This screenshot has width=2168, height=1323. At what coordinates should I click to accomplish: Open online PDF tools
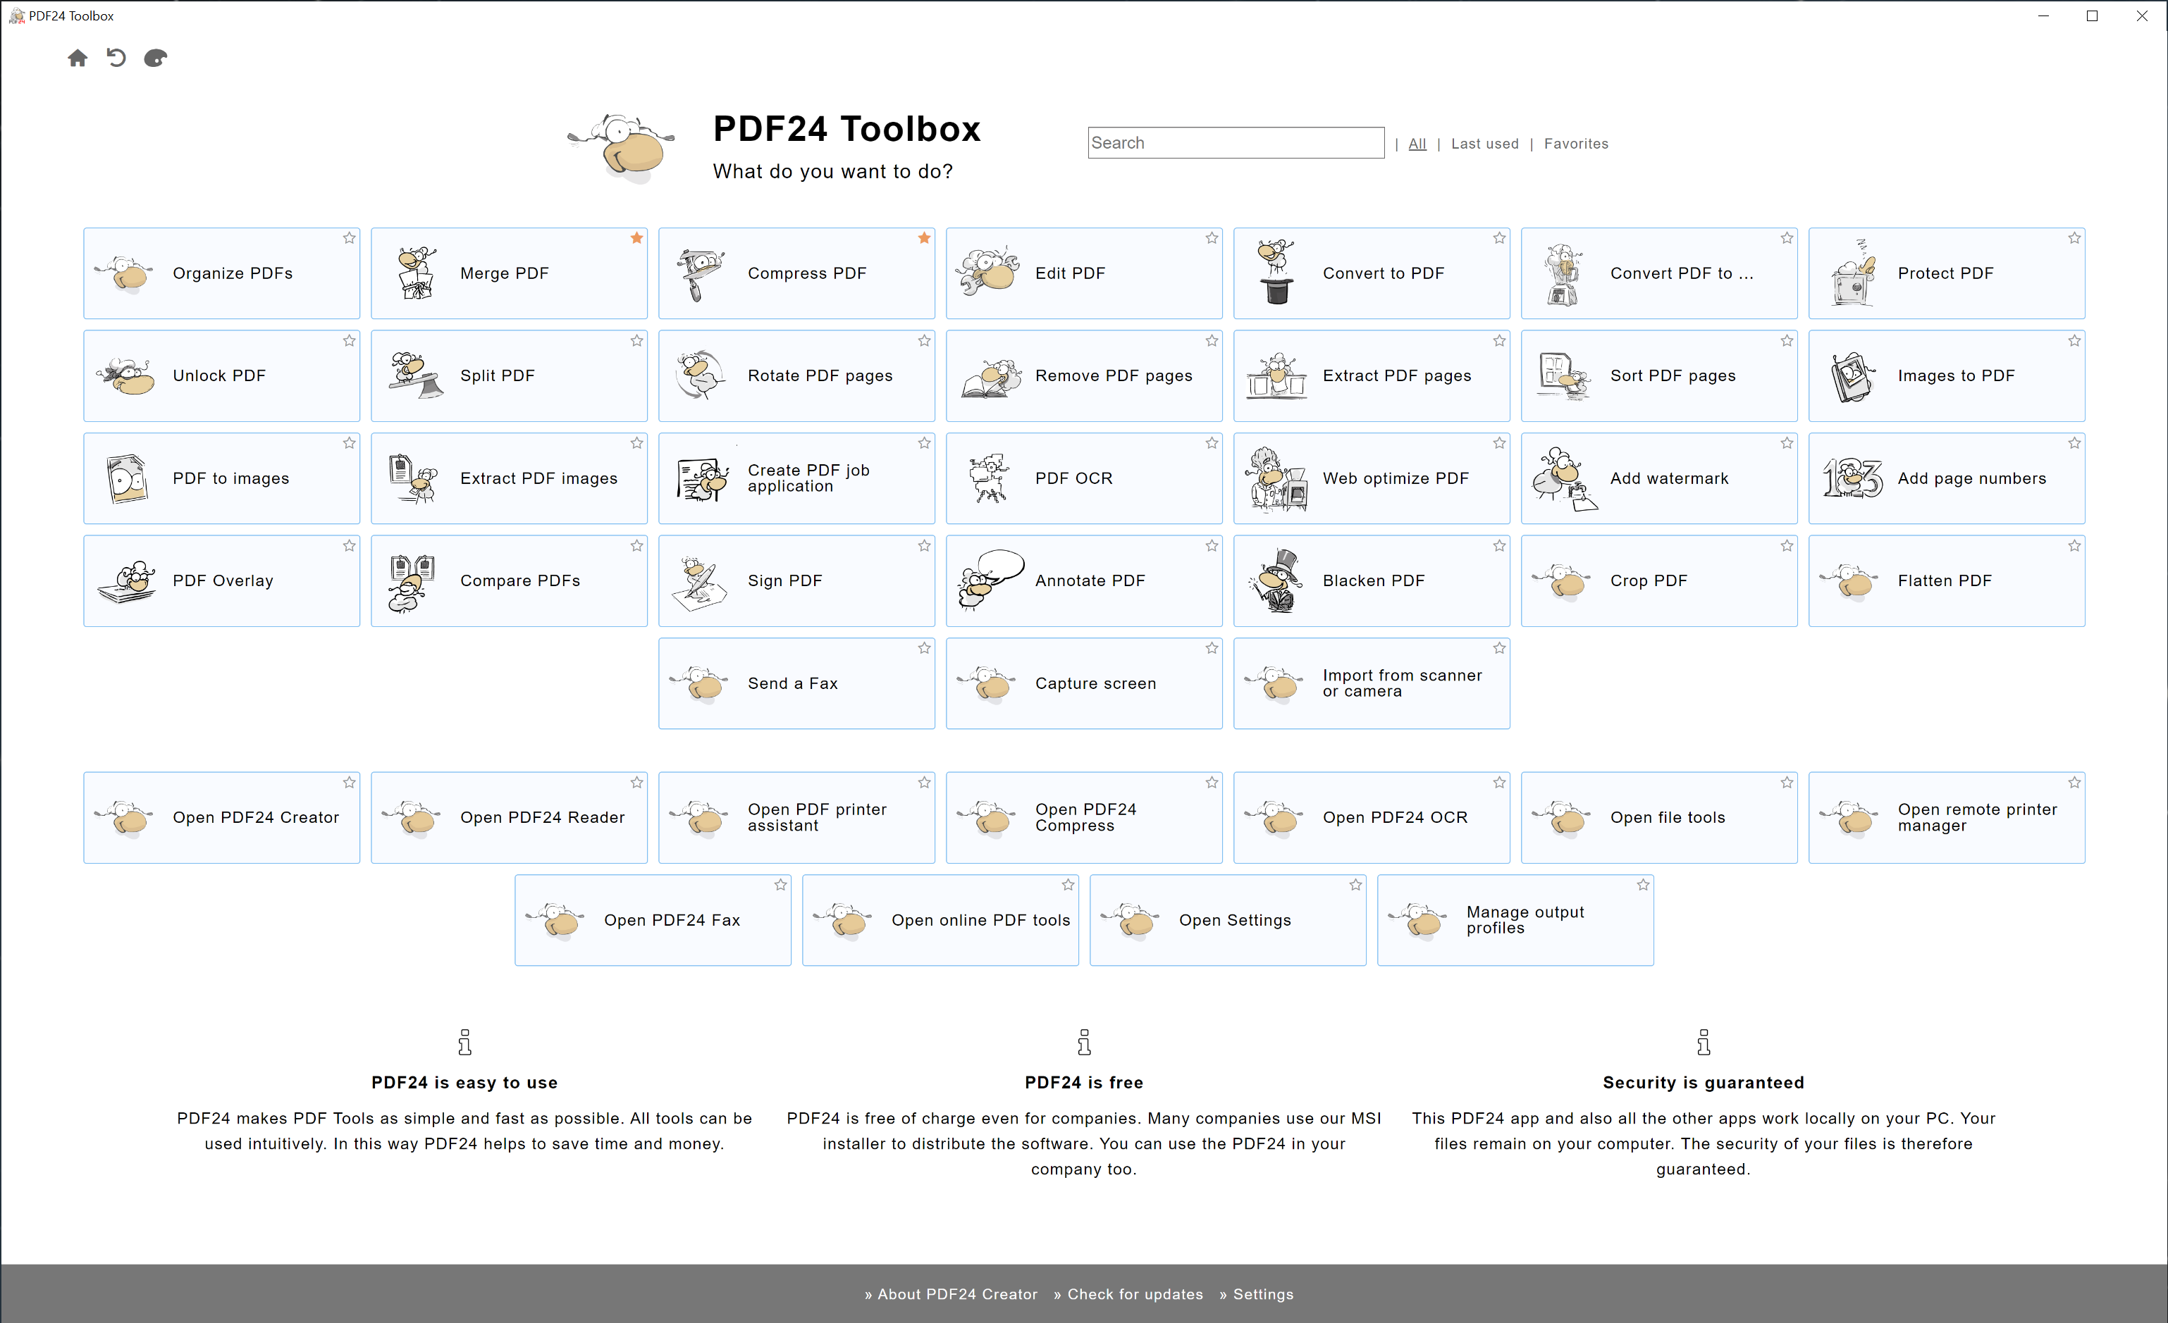pos(942,919)
